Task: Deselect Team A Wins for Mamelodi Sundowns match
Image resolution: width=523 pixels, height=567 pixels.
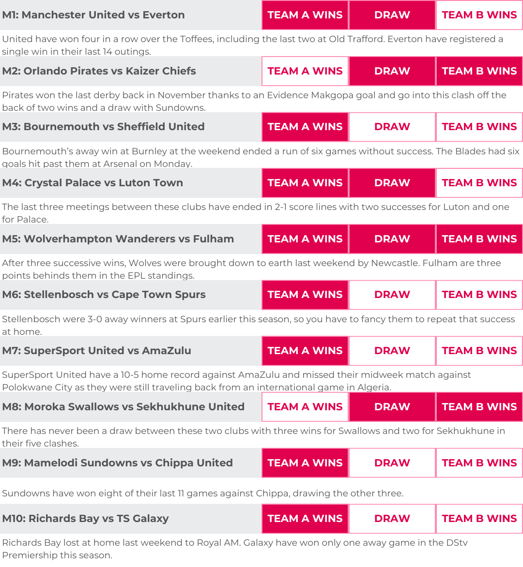Action: (305, 463)
